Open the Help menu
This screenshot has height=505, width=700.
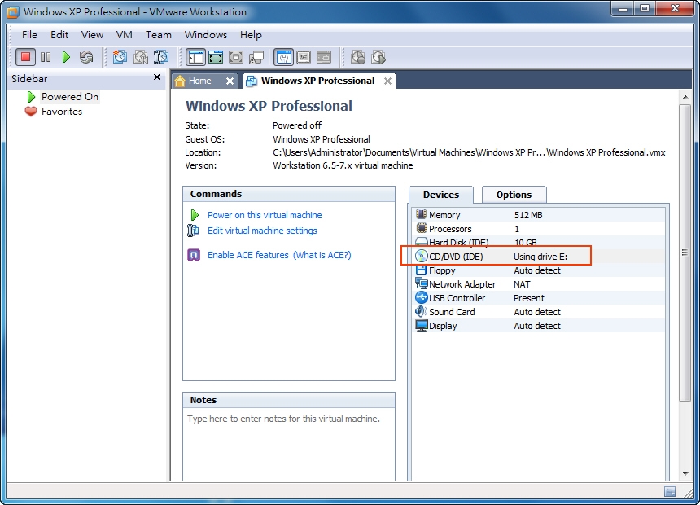pos(251,34)
